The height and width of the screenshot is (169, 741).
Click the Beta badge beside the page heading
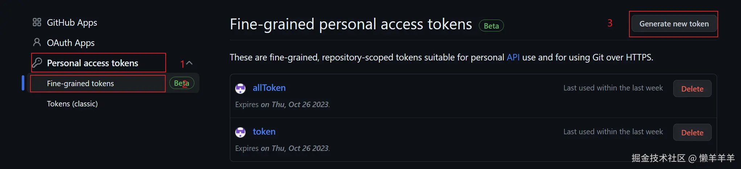click(491, 26)
